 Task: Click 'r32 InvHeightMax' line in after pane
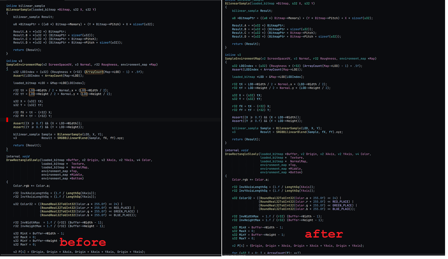(278, 220)
